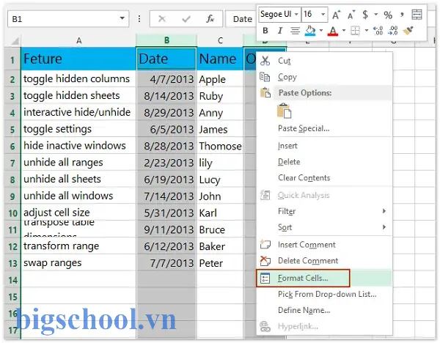Viewport: 440px width, 343px height.
Task: Click Increase Decimal icon
Action: click(378, 30)
